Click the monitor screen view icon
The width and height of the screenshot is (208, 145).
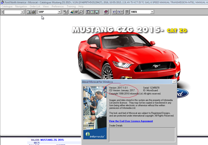click(x=97, y=12)
